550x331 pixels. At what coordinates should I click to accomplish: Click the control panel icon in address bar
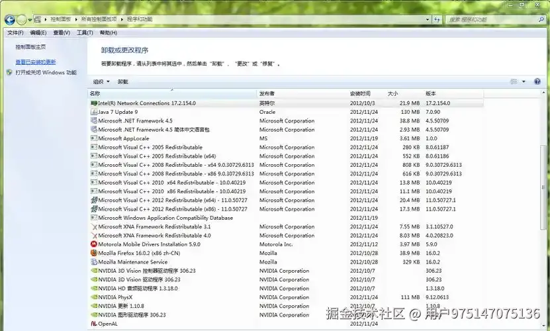pos(38,20)
